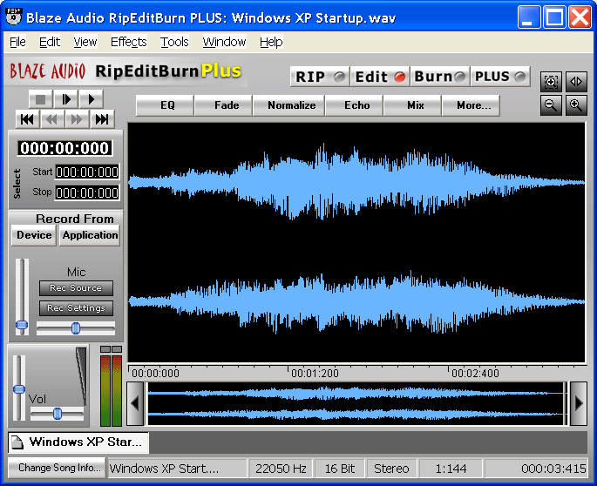Click the horizontal volume balance slider

point(58,414)
